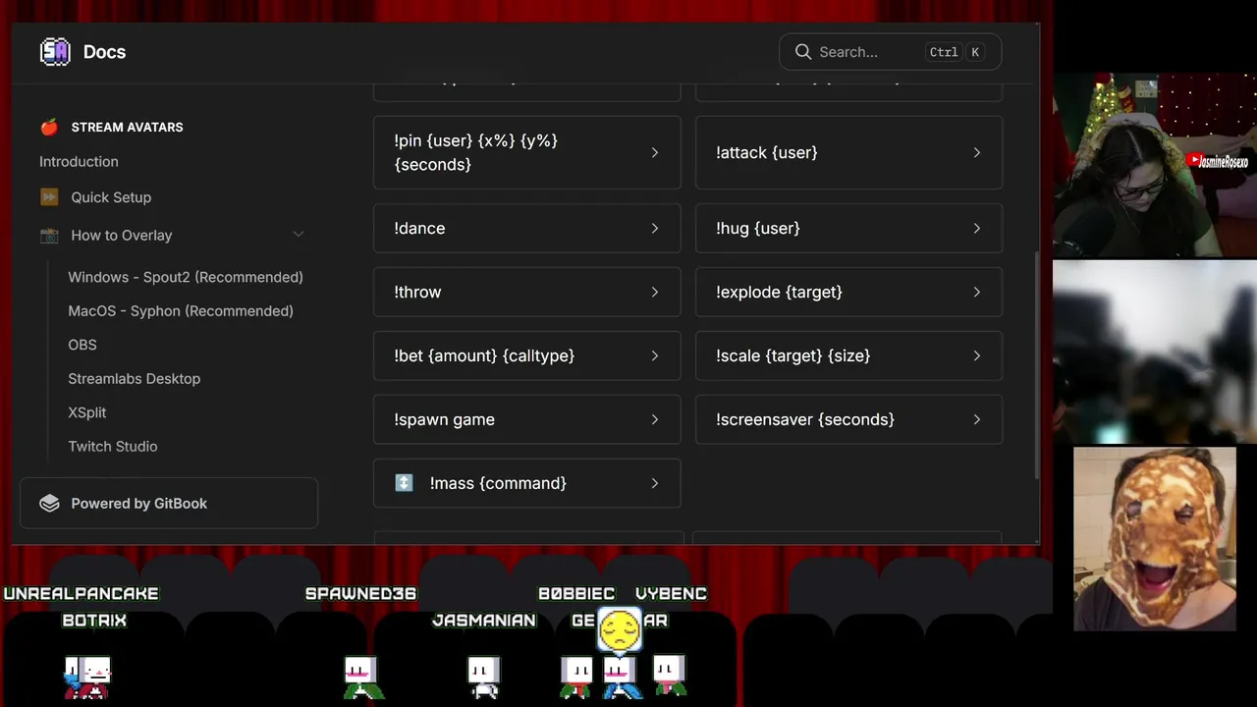Open the !hug {user} command card
Image resolution: width=1257 pixels, height=707 pixels.
pos(849,228)
